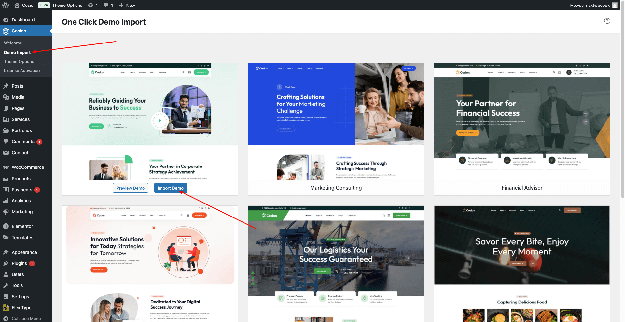Click the Cosion theme logo icon in sidebar
The image size is (625, 322).
(6, 31)
